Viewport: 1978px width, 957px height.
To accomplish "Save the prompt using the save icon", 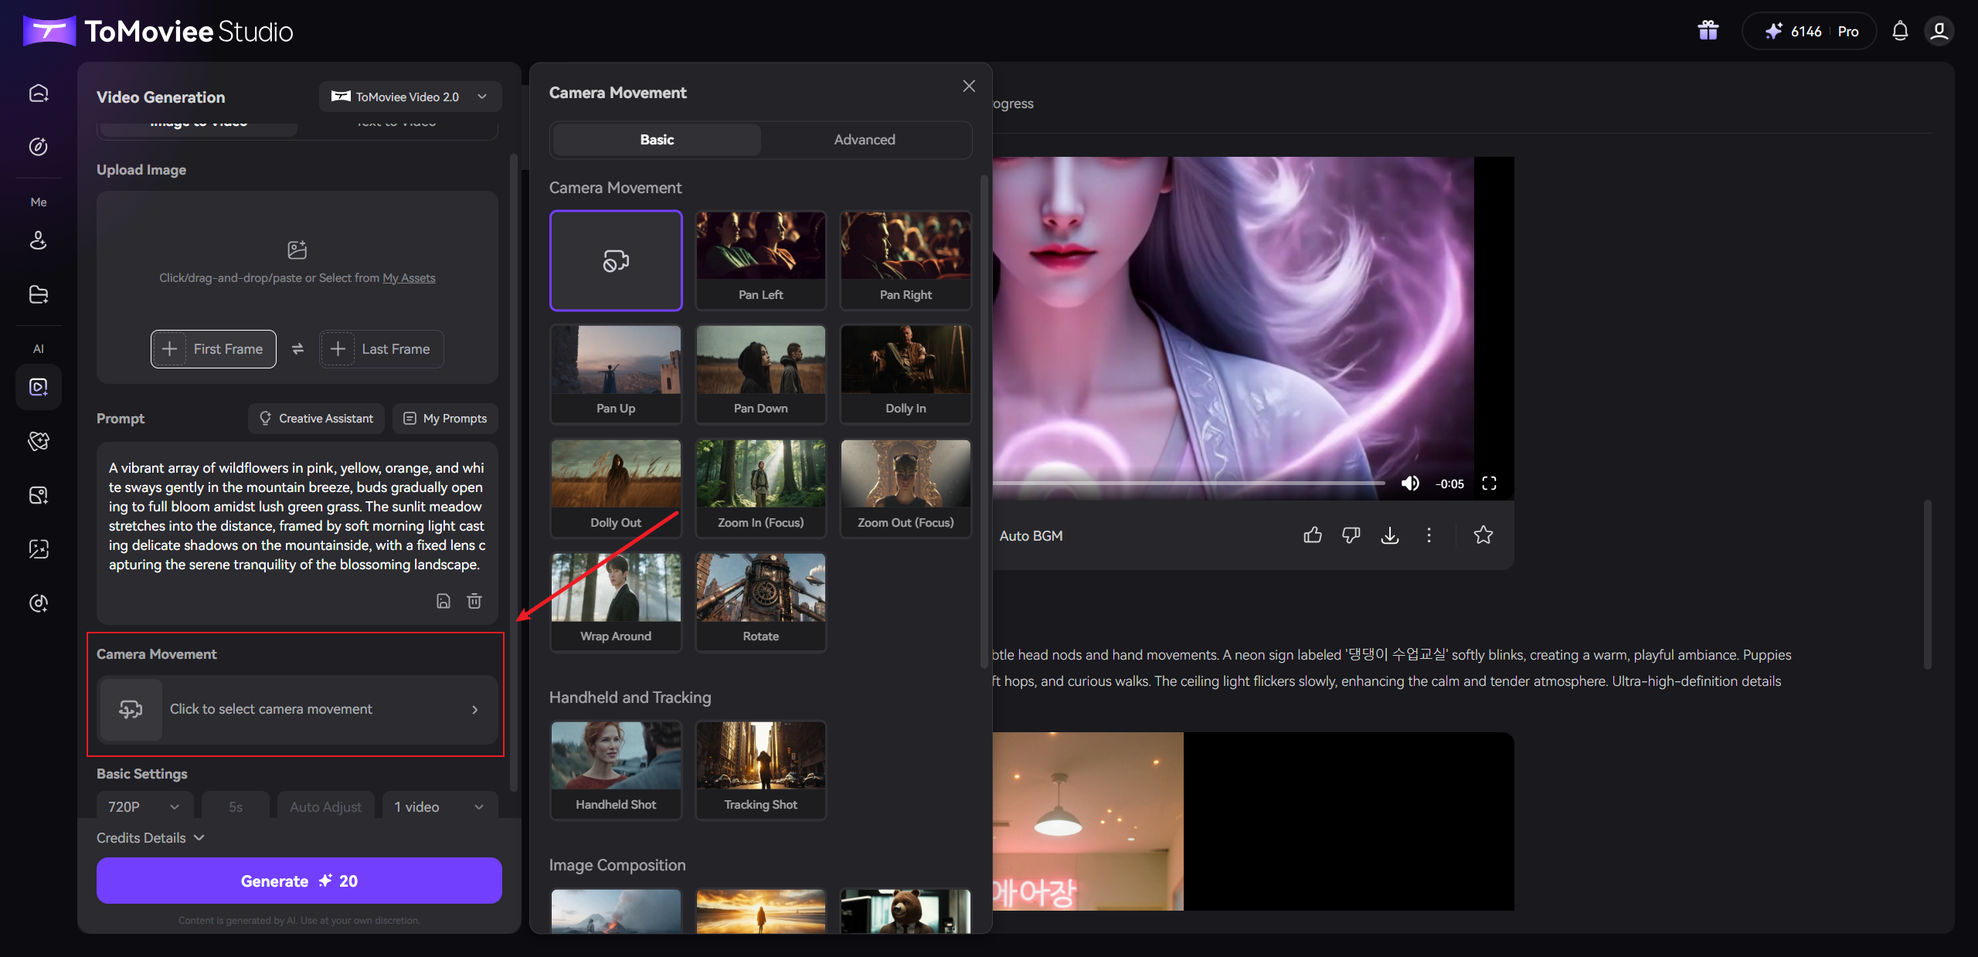I will 444,601.
